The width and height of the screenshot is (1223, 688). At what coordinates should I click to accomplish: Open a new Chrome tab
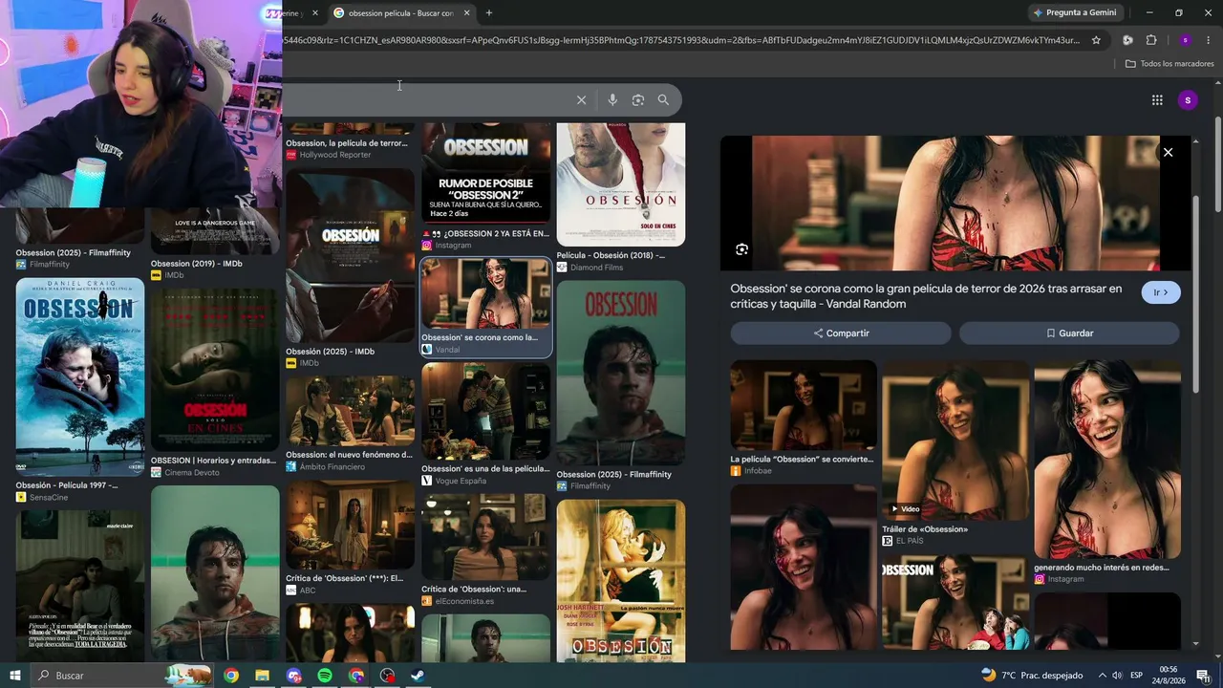pyautogui.click(x=489, y=13)
